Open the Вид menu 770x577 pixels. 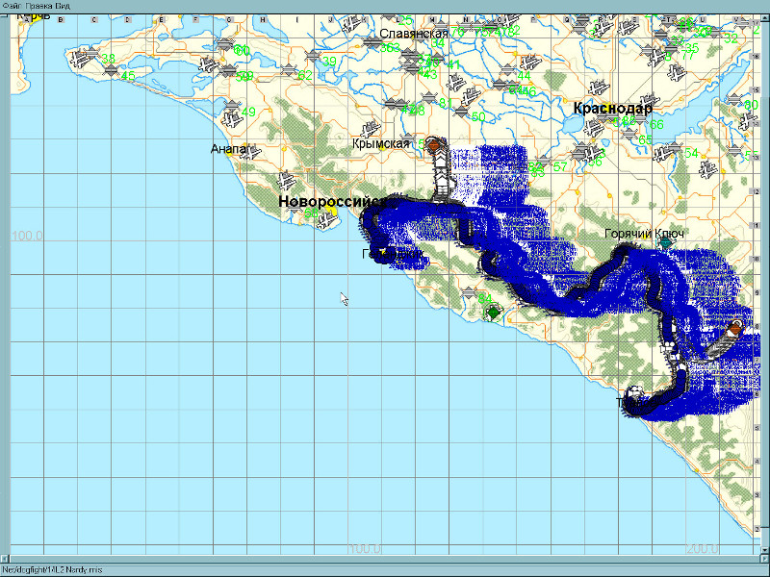pyautogui.click(x=62, y=6)
